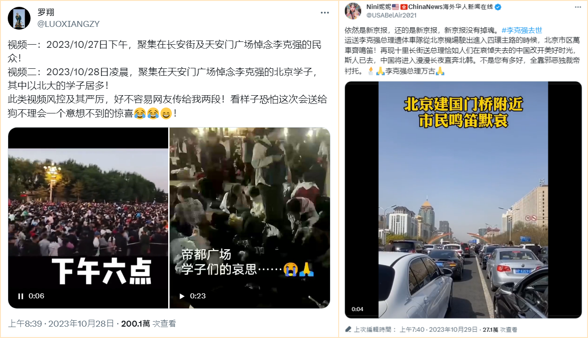Viewport: 588px width, 338px height.
Task: Open @LUOXIANGZY handle link
Action: (x=68, y=24)
